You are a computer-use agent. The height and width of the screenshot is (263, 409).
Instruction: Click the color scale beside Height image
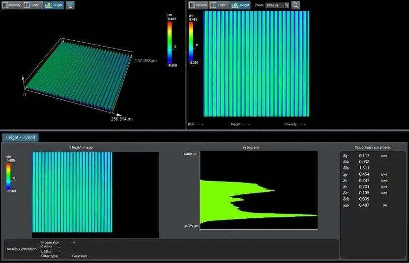click(x=9, y=176)
